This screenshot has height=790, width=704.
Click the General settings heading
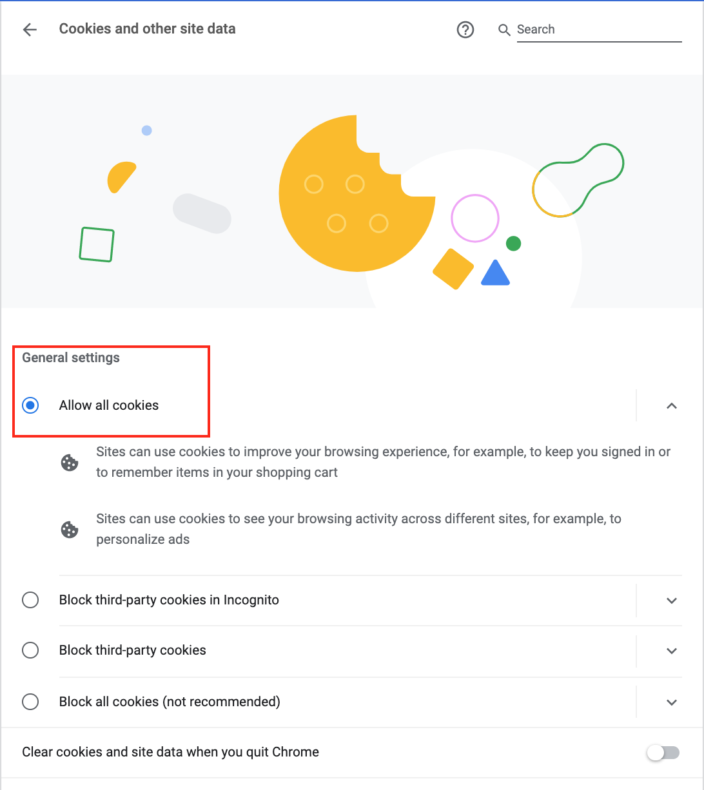[71, 358]
